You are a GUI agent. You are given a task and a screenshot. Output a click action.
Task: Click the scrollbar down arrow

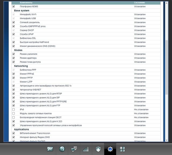click(x=167, y=140)
